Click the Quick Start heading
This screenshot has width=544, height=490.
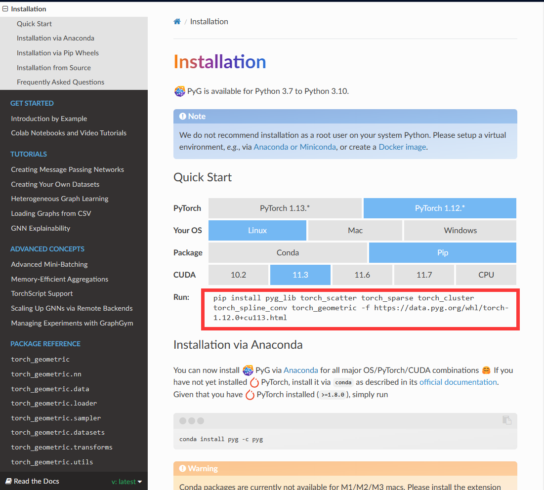pos(203,177)
